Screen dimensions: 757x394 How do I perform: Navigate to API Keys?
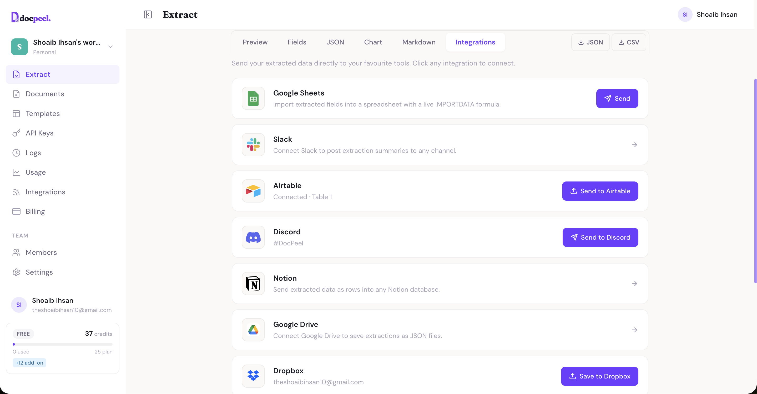pos(63,133)
